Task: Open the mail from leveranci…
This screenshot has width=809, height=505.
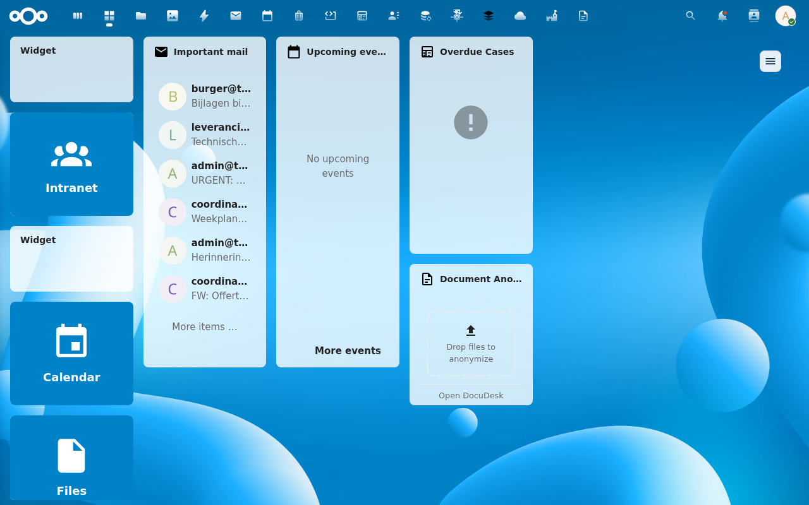Action: click(205, 134)
